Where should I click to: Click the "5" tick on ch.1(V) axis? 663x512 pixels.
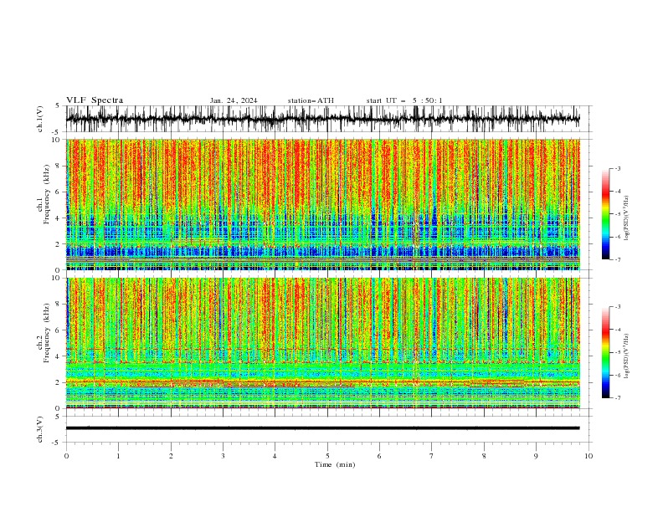tap(58, 105)
